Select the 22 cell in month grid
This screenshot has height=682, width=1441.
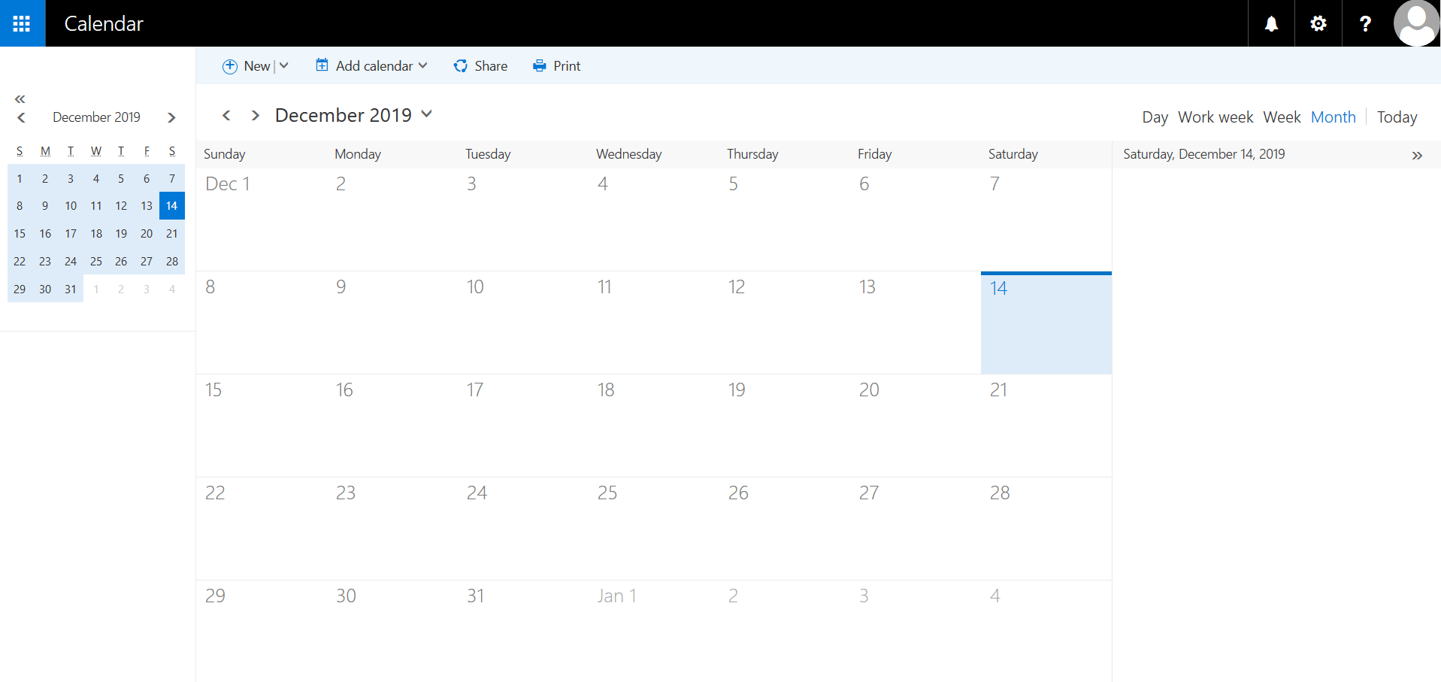(x=261, y=529)
